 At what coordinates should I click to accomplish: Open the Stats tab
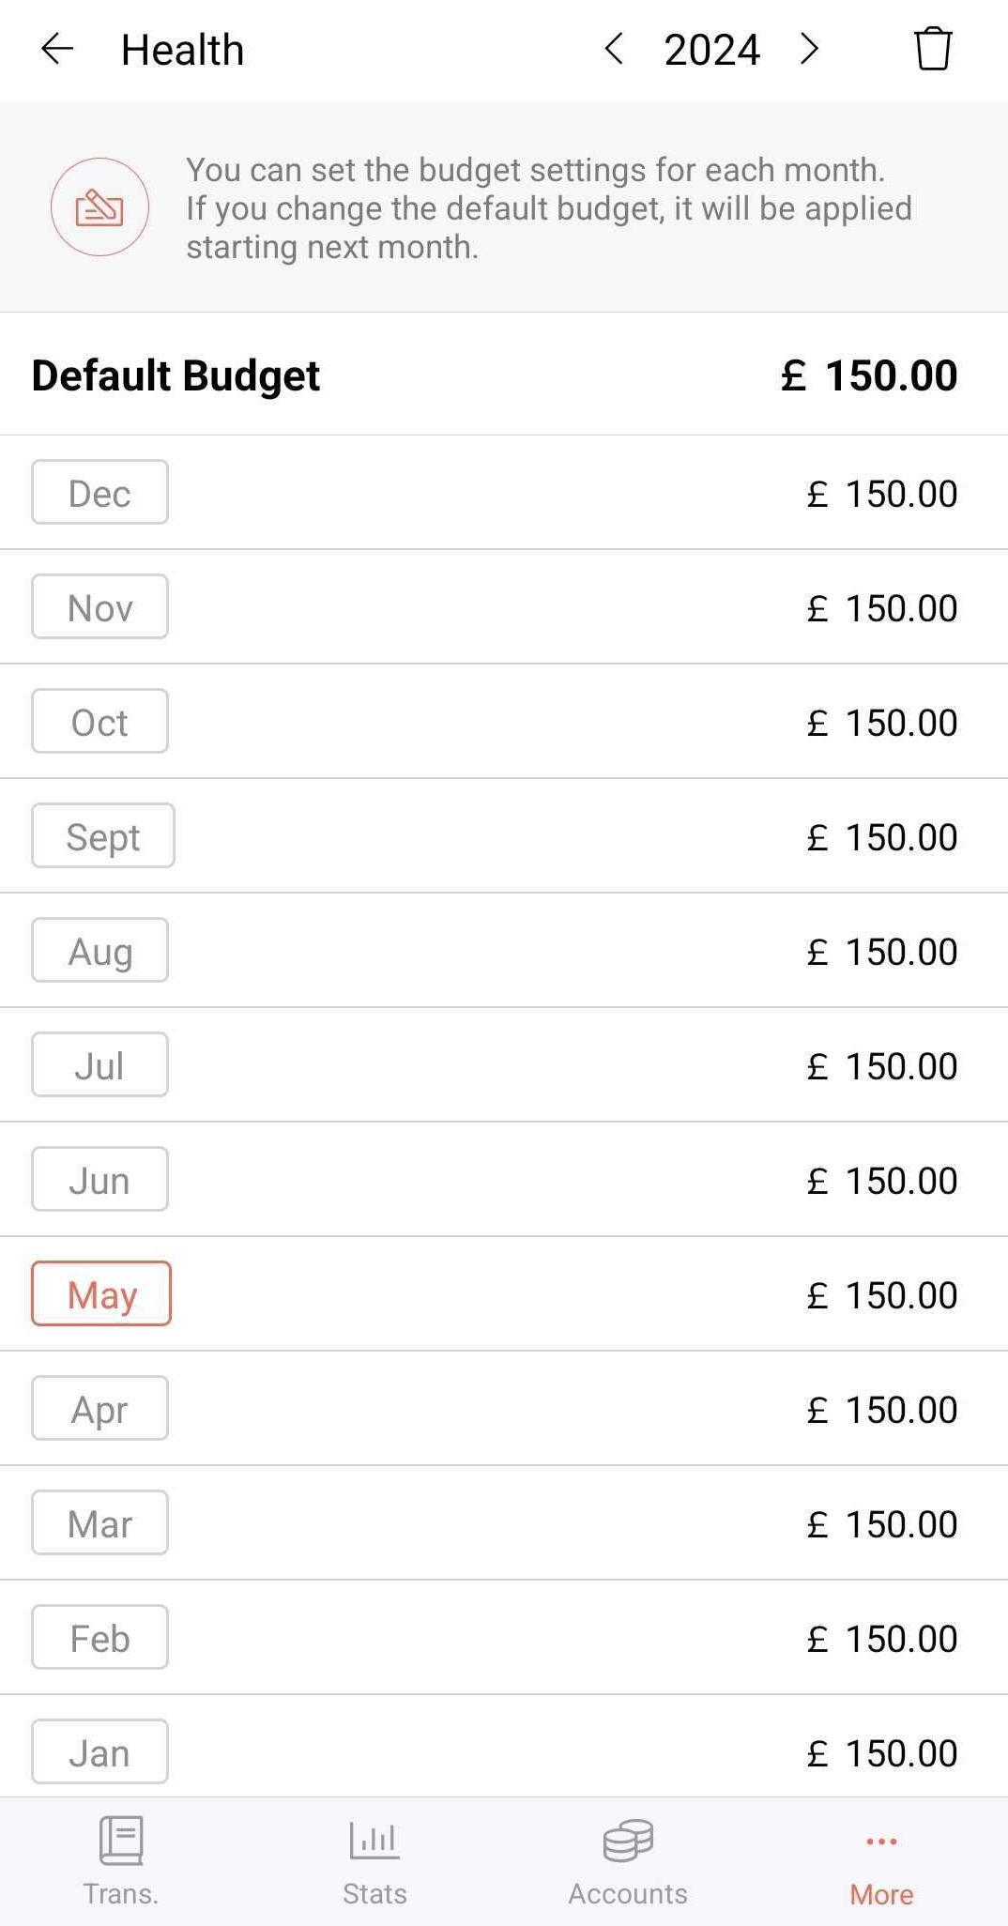coord(374,1860)
